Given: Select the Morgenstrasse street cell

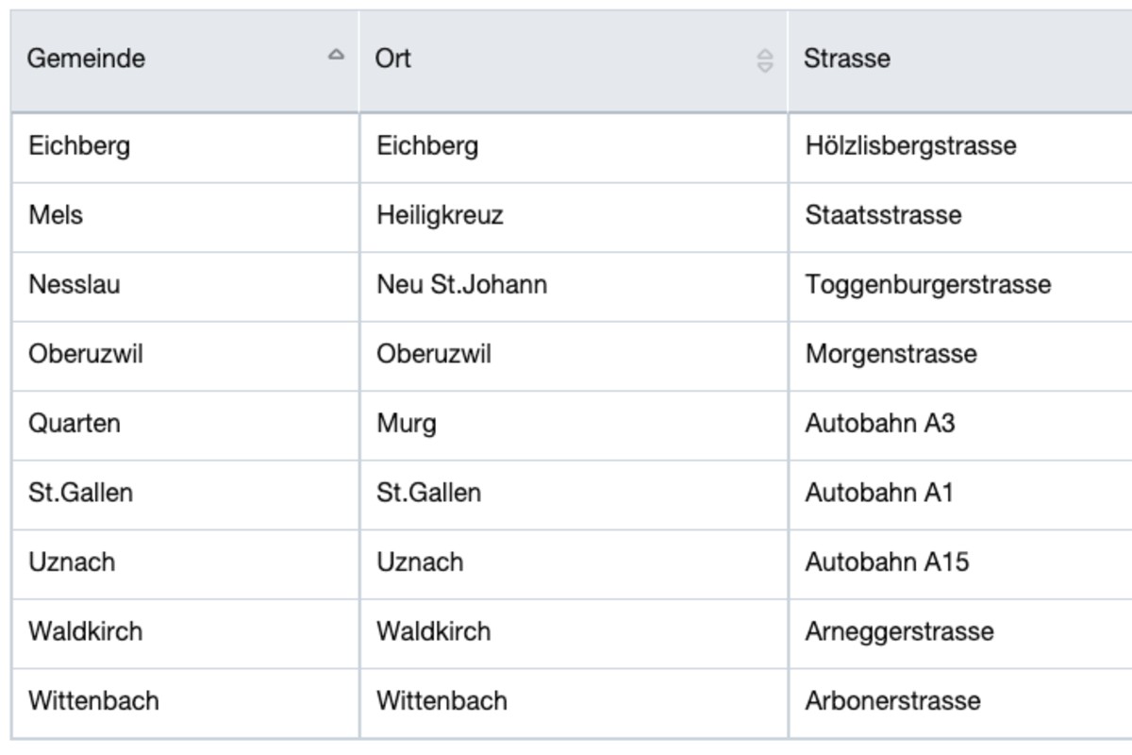Looking at the screenshot, I should [x=891, y=354].
